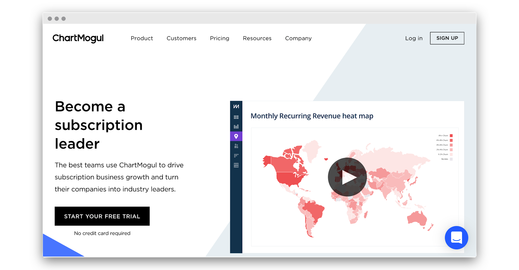Click the 0-2% Churn legend swatch
The height and width of the screenshot is (270, 519).
451,154
